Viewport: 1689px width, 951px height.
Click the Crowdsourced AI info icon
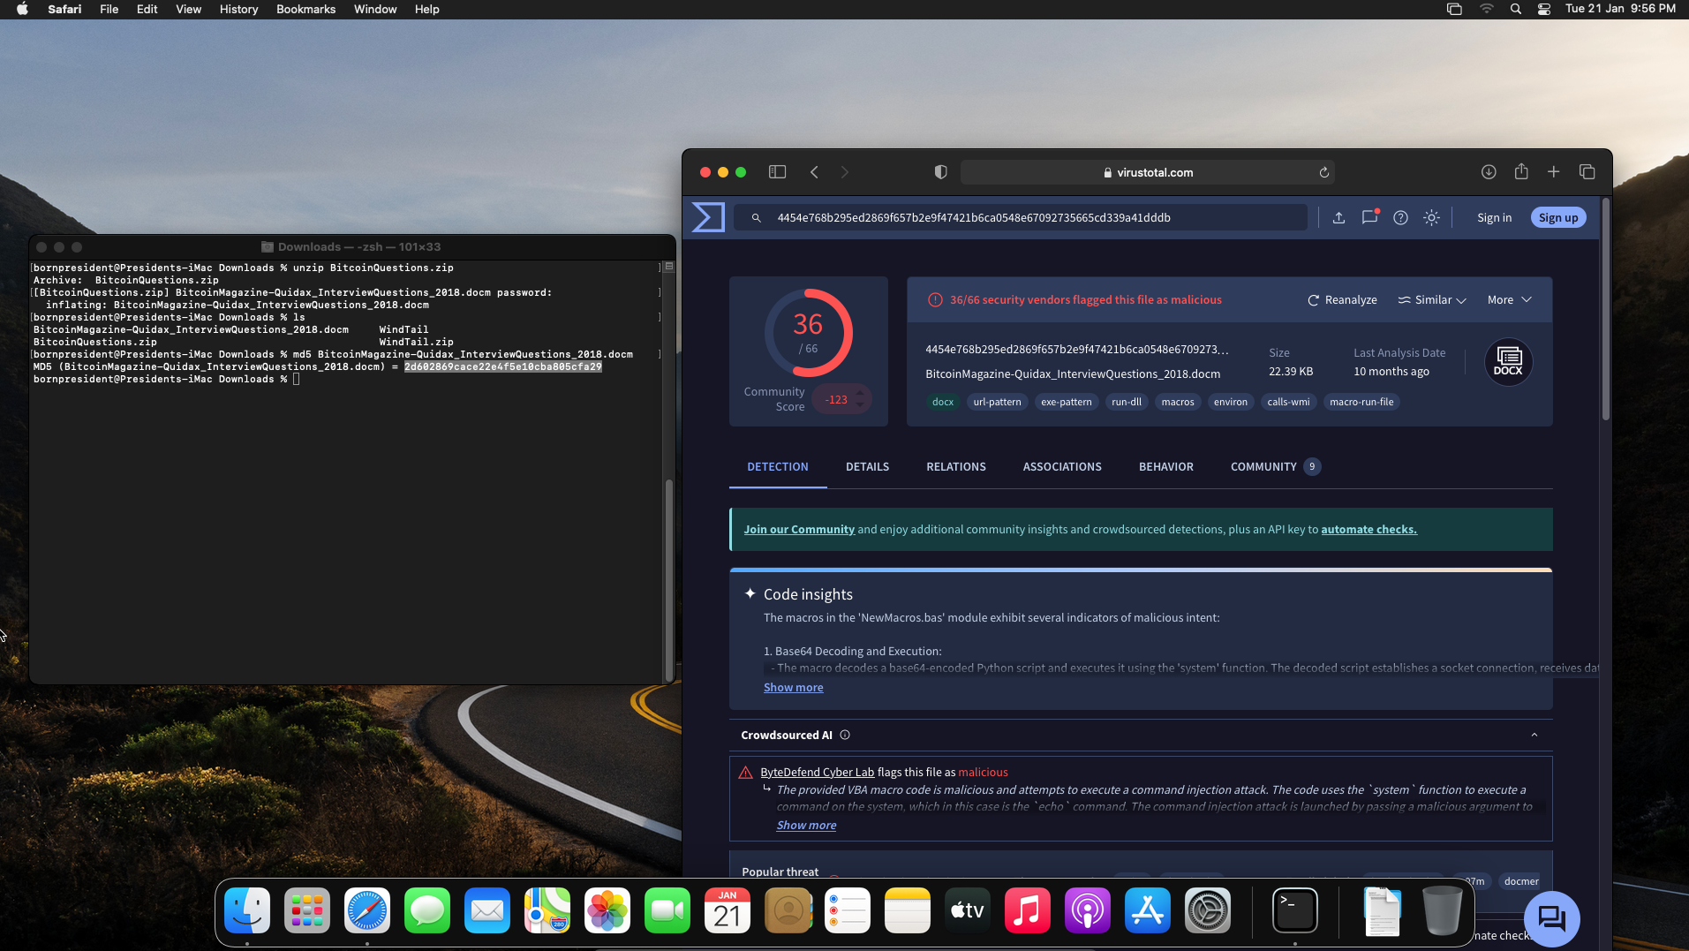(x=845, y=735)
